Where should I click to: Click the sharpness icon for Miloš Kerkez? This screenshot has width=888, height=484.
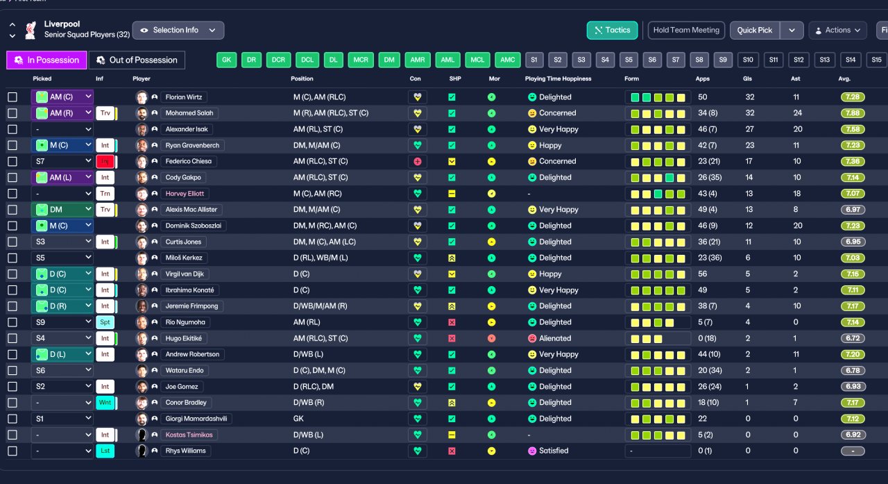[x=452, y=258]
